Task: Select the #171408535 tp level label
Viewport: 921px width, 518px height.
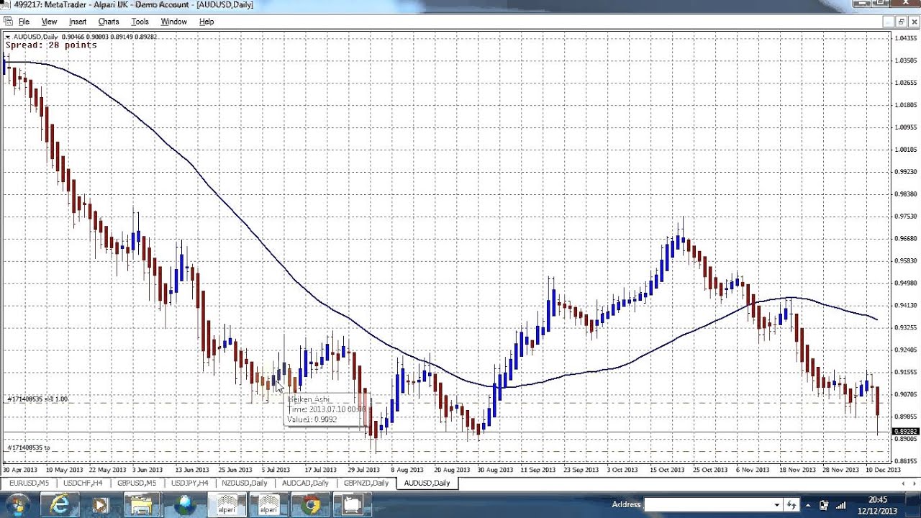Action: coord(29,447)
